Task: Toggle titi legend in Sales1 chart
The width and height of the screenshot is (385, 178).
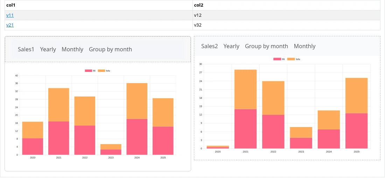Action: 90,71
